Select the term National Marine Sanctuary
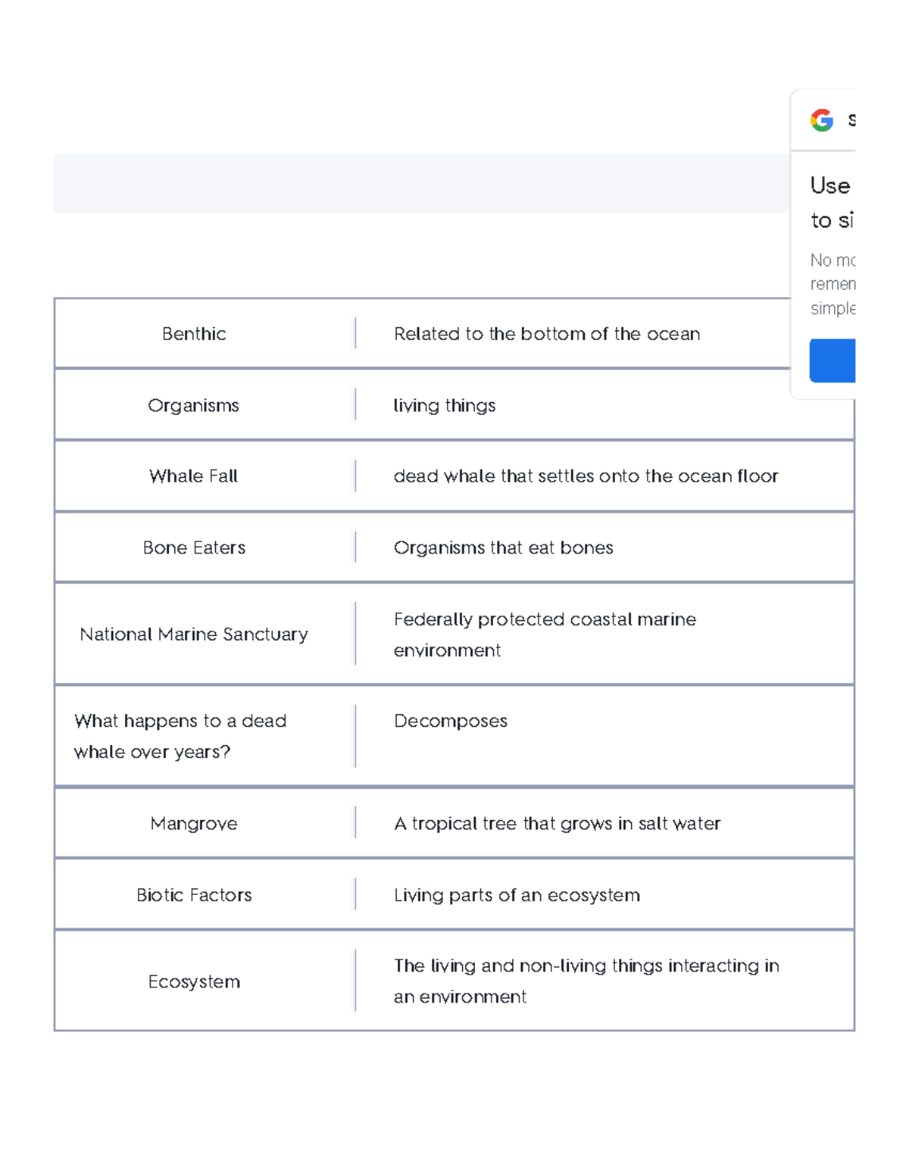Viewport: 909px width, 1176px height. [x=194, y=634]
